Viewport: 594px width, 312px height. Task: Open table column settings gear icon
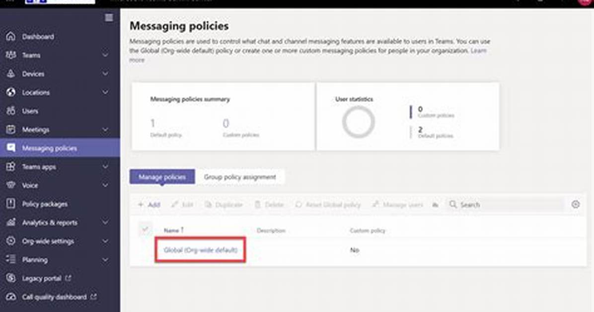tap(576, 204)
